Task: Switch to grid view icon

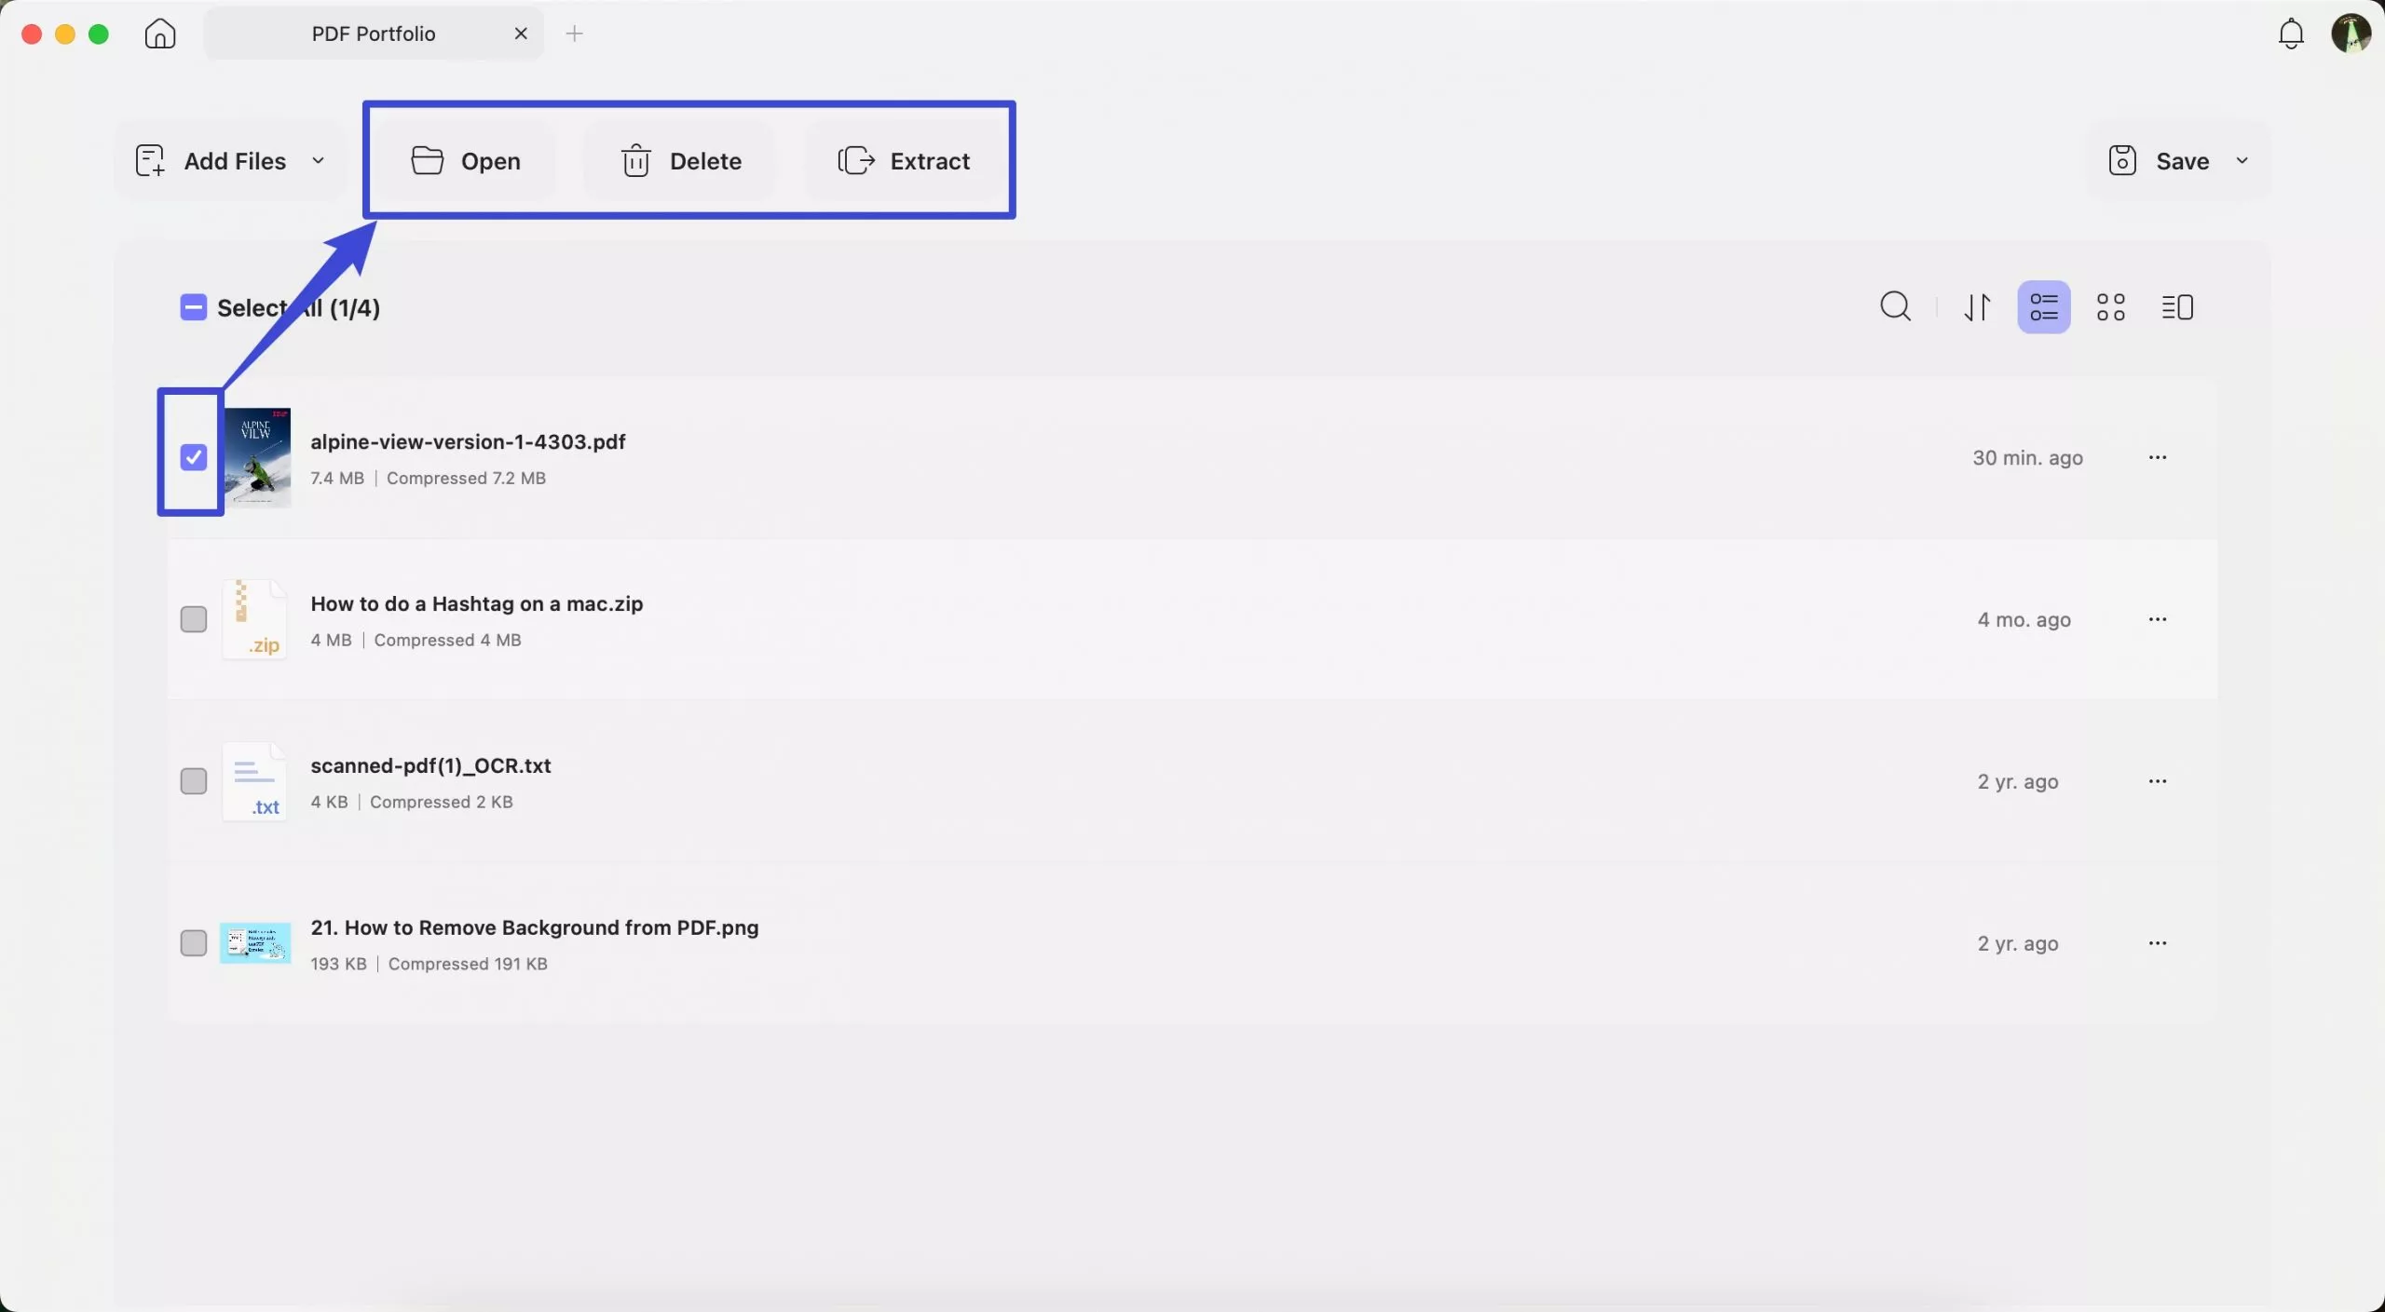Action: (2110, 306)
